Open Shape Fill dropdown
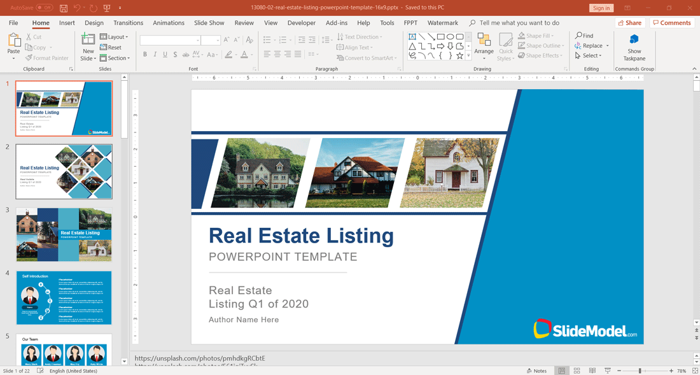 pos(536,36)
